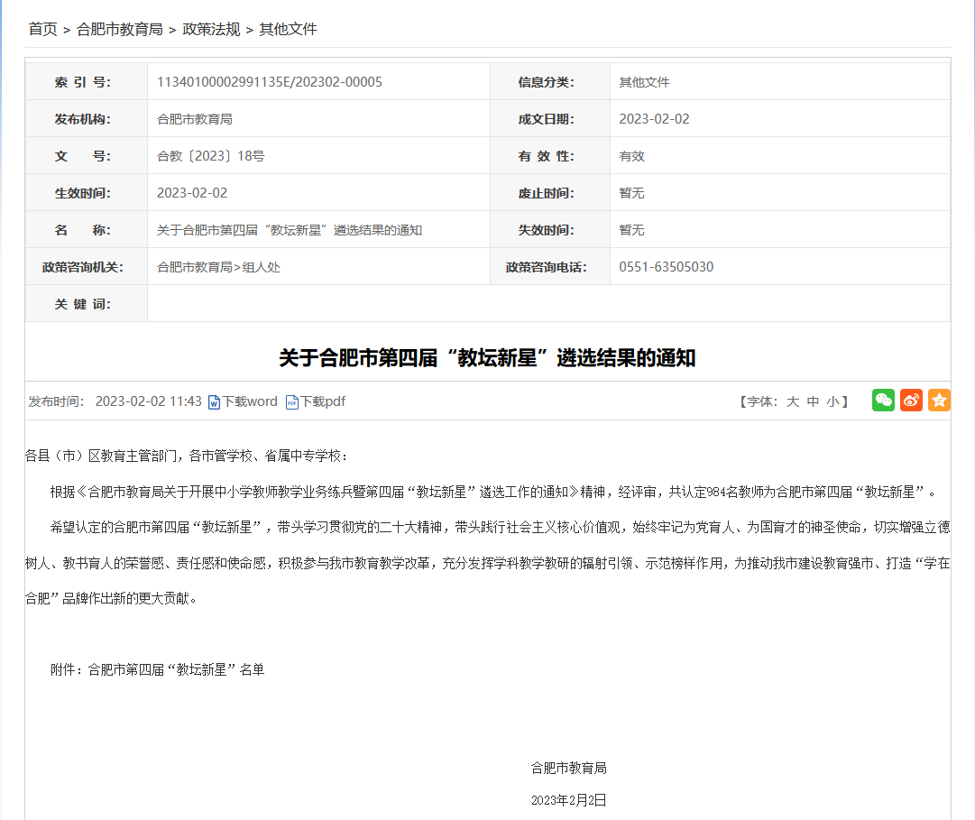Click 合肥市教育局>组人处 consultation office

218,267
